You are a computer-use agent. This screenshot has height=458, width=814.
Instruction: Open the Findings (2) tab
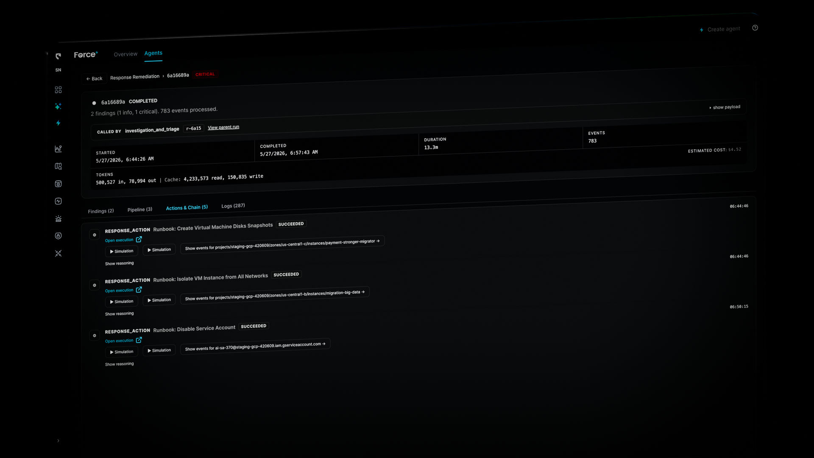tap(101, 211)
